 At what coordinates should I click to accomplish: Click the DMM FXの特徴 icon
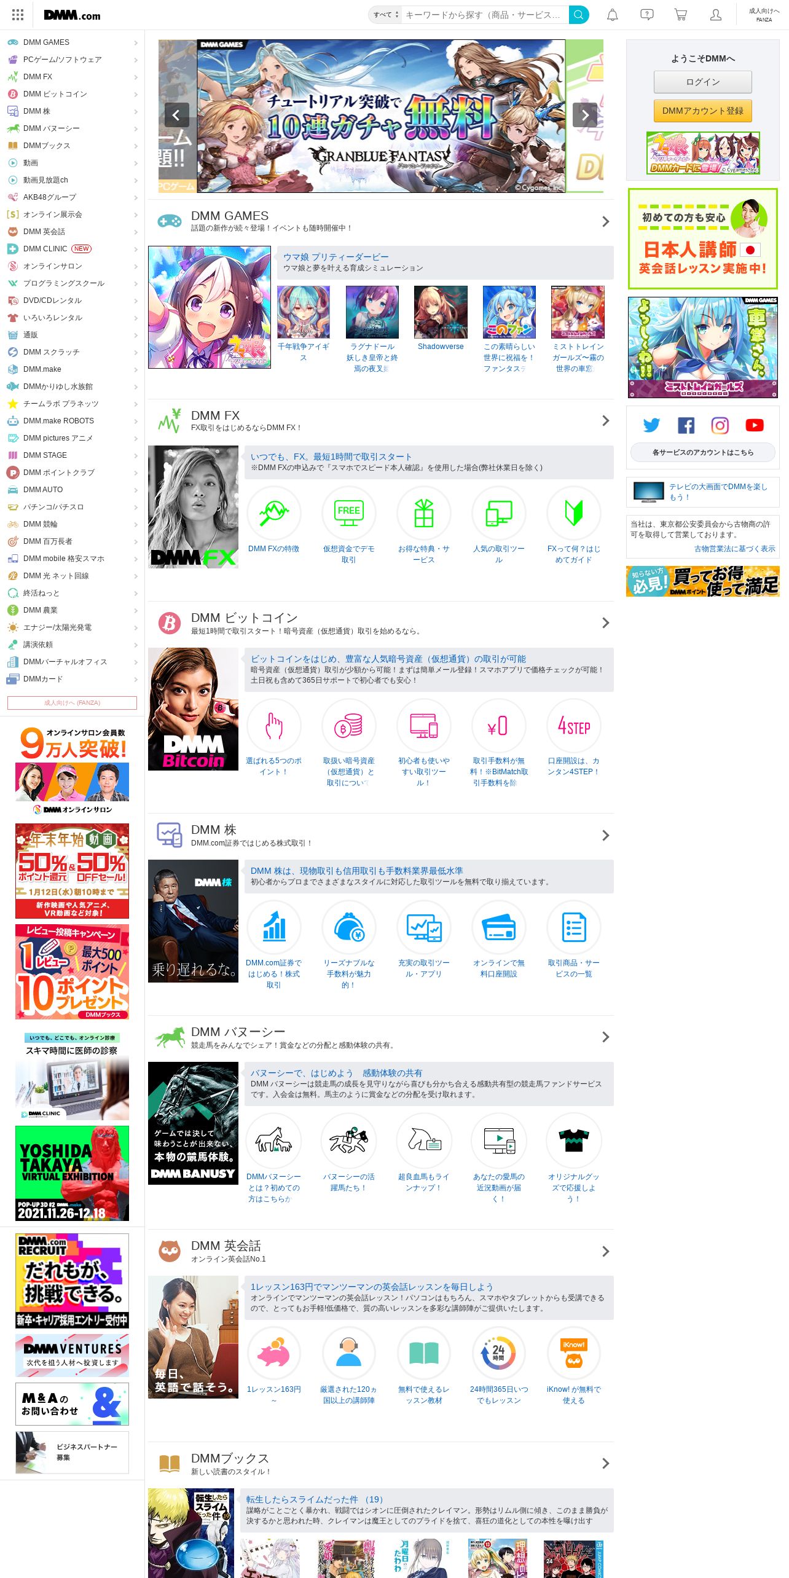pos(274,513)
